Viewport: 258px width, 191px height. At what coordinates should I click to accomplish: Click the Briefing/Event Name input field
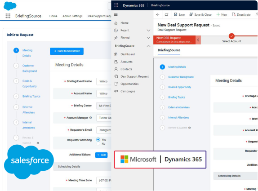click(104, 81)
